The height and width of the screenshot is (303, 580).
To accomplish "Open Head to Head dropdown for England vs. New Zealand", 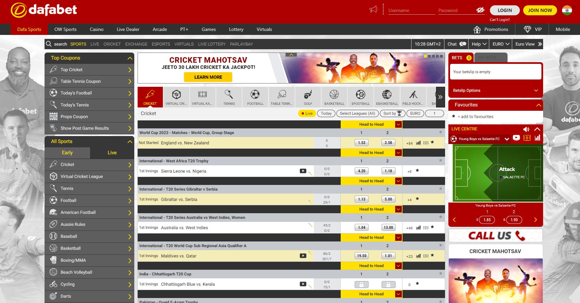I will 399,124.
